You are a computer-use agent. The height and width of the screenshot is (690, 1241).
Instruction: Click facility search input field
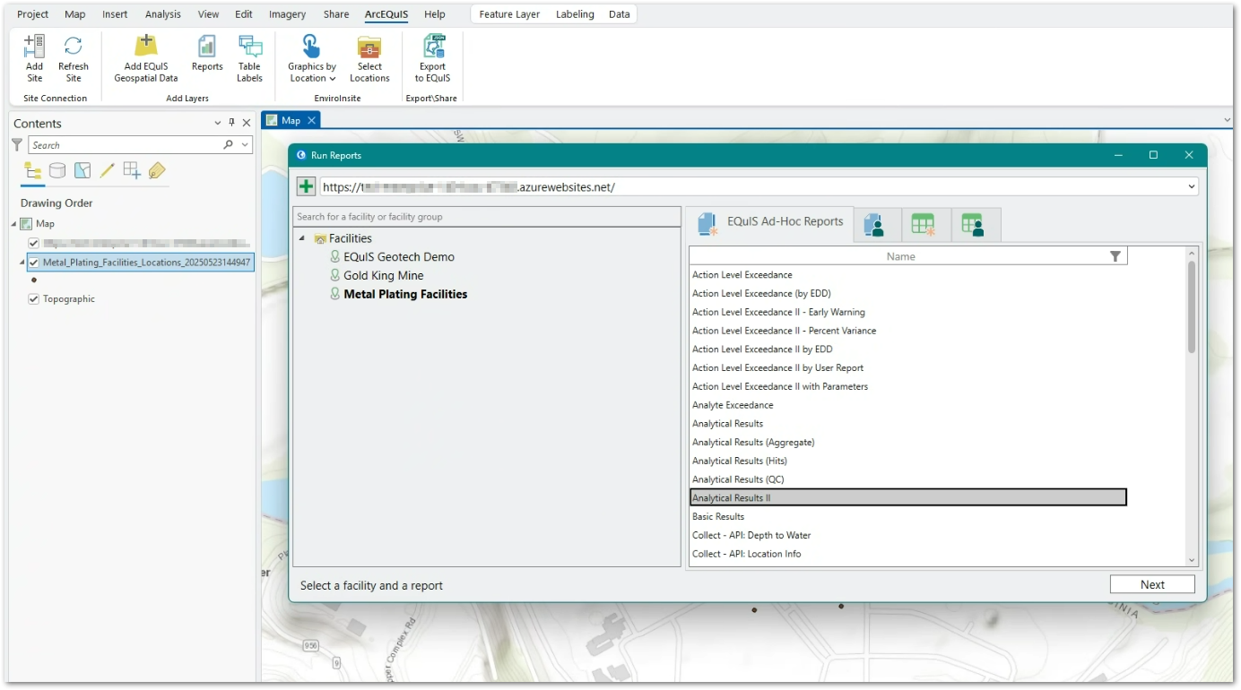[x=486, y=217]
